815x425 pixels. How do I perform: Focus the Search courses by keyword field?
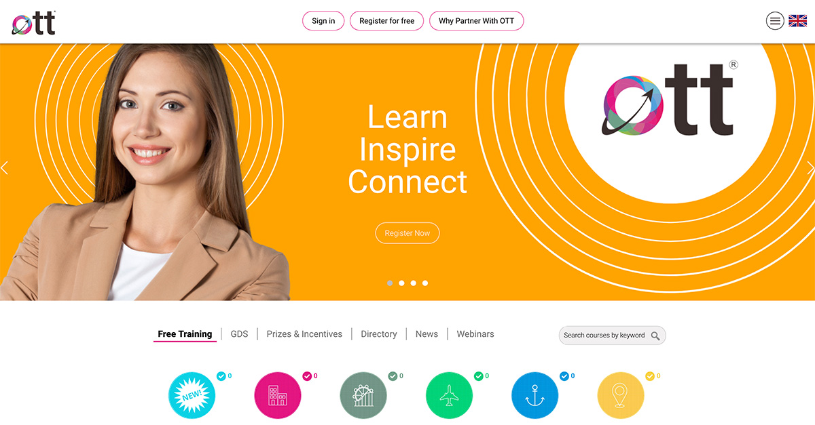612,336
